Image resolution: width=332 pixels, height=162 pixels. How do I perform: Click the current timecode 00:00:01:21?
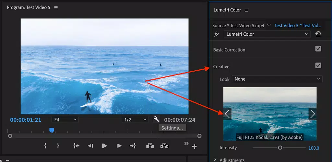(x=26, y=120)
